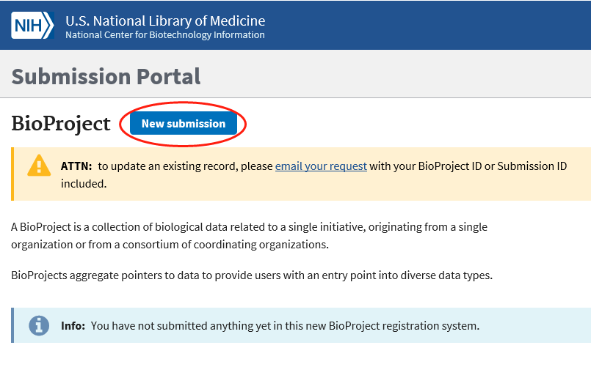This screenshot has height=378, width=591.
Task: Click the not submitted anything yet message
Action: 285,325
